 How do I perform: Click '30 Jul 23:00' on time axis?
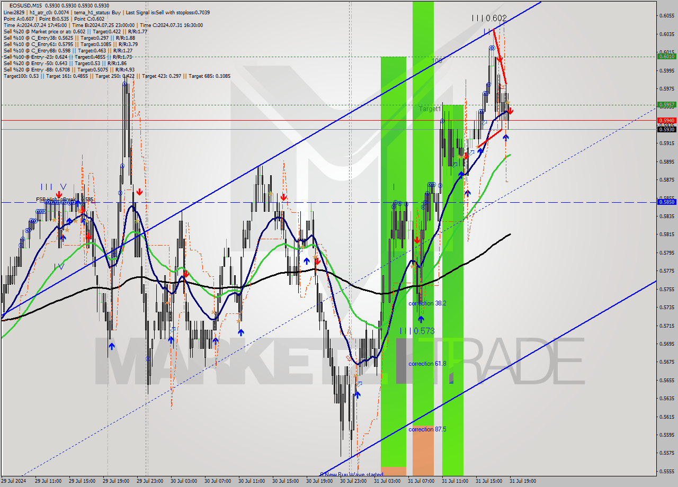(x=353, y=481)
